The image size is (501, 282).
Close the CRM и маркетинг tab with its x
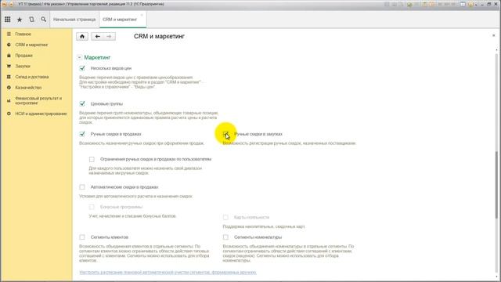coord(142,15)
